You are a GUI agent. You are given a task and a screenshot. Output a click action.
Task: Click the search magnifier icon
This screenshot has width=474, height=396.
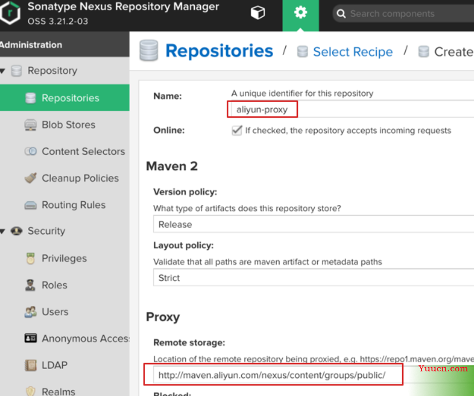pyautogui.click(x=341, y=14)
